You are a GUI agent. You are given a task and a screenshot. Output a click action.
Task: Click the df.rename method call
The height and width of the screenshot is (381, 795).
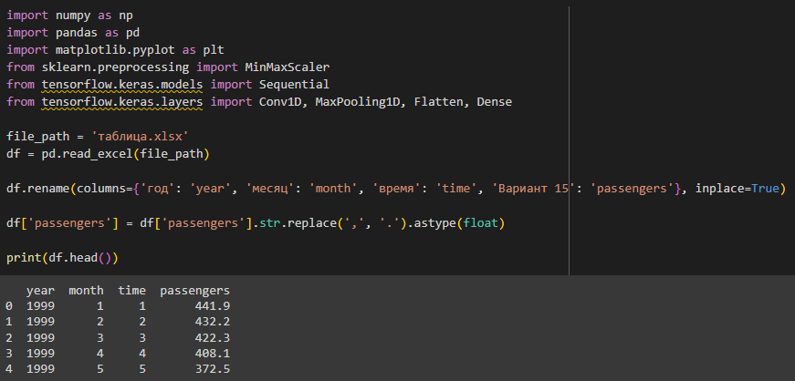pos(38,189)
